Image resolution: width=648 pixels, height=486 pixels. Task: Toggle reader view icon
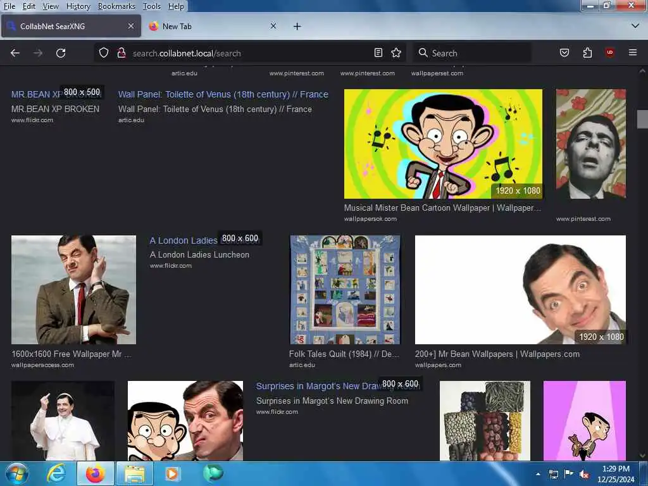(378, 53)
